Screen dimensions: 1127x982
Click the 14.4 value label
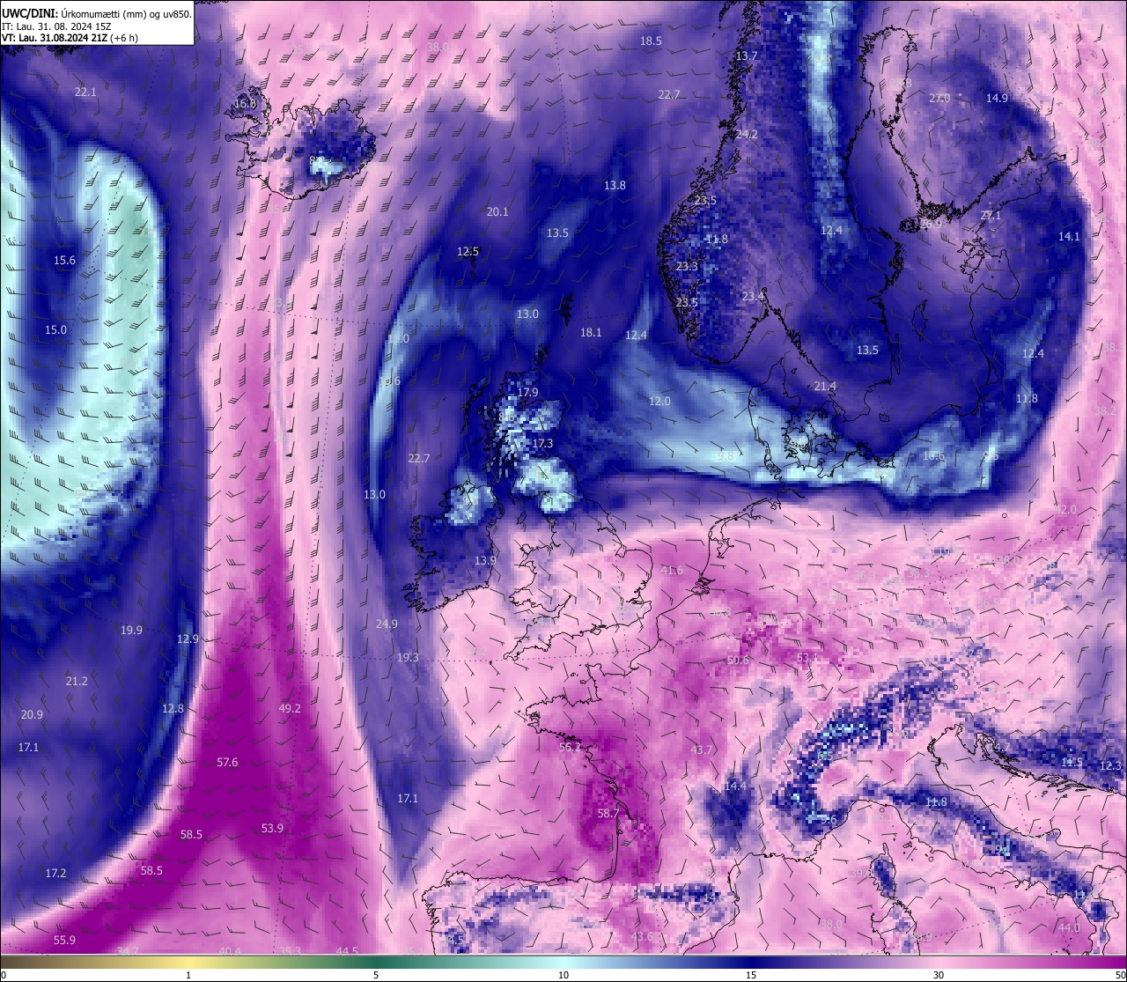pyautogui.click(x=735, y=786)
